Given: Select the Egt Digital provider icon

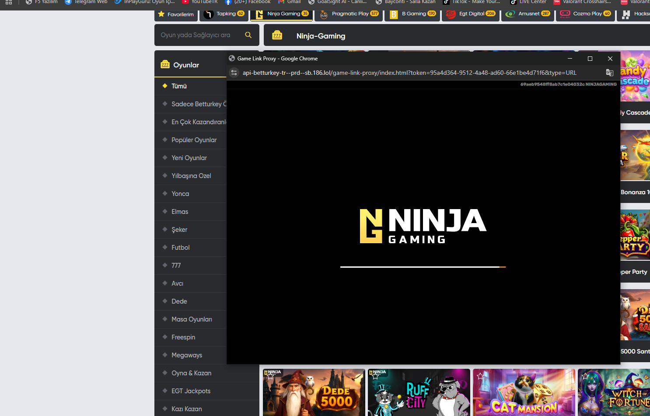Looking at the screenshot, I should point(451,14).
